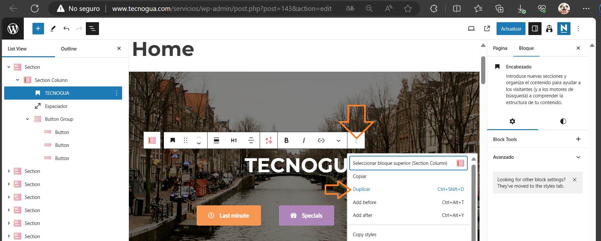This screenshot has height=241, width=601.
Task: Switch to the Bloque tab
Action: (x=526, y=48)
